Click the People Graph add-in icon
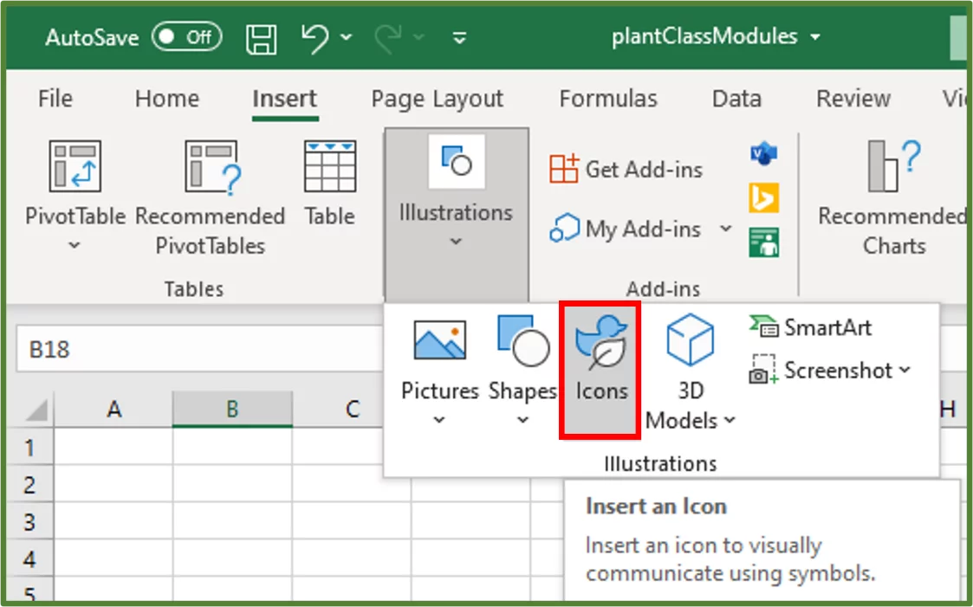Viewport: 973px width, 607px height. click(763, 242)
